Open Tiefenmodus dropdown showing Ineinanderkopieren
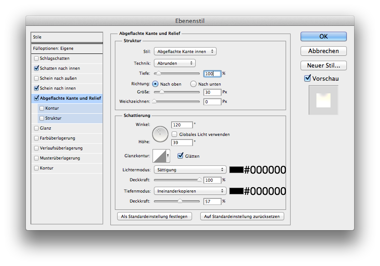 [x=190, y=191]
